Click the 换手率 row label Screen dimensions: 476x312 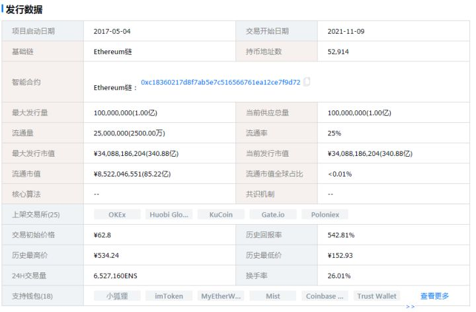point(257,276)
